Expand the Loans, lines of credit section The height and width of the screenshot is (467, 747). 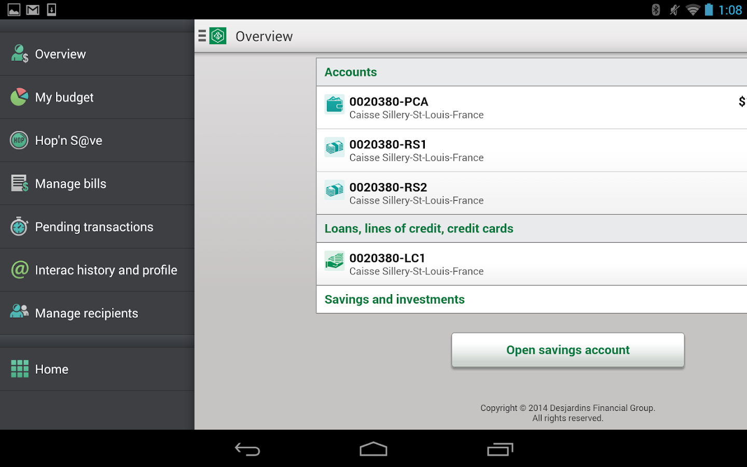419,228
